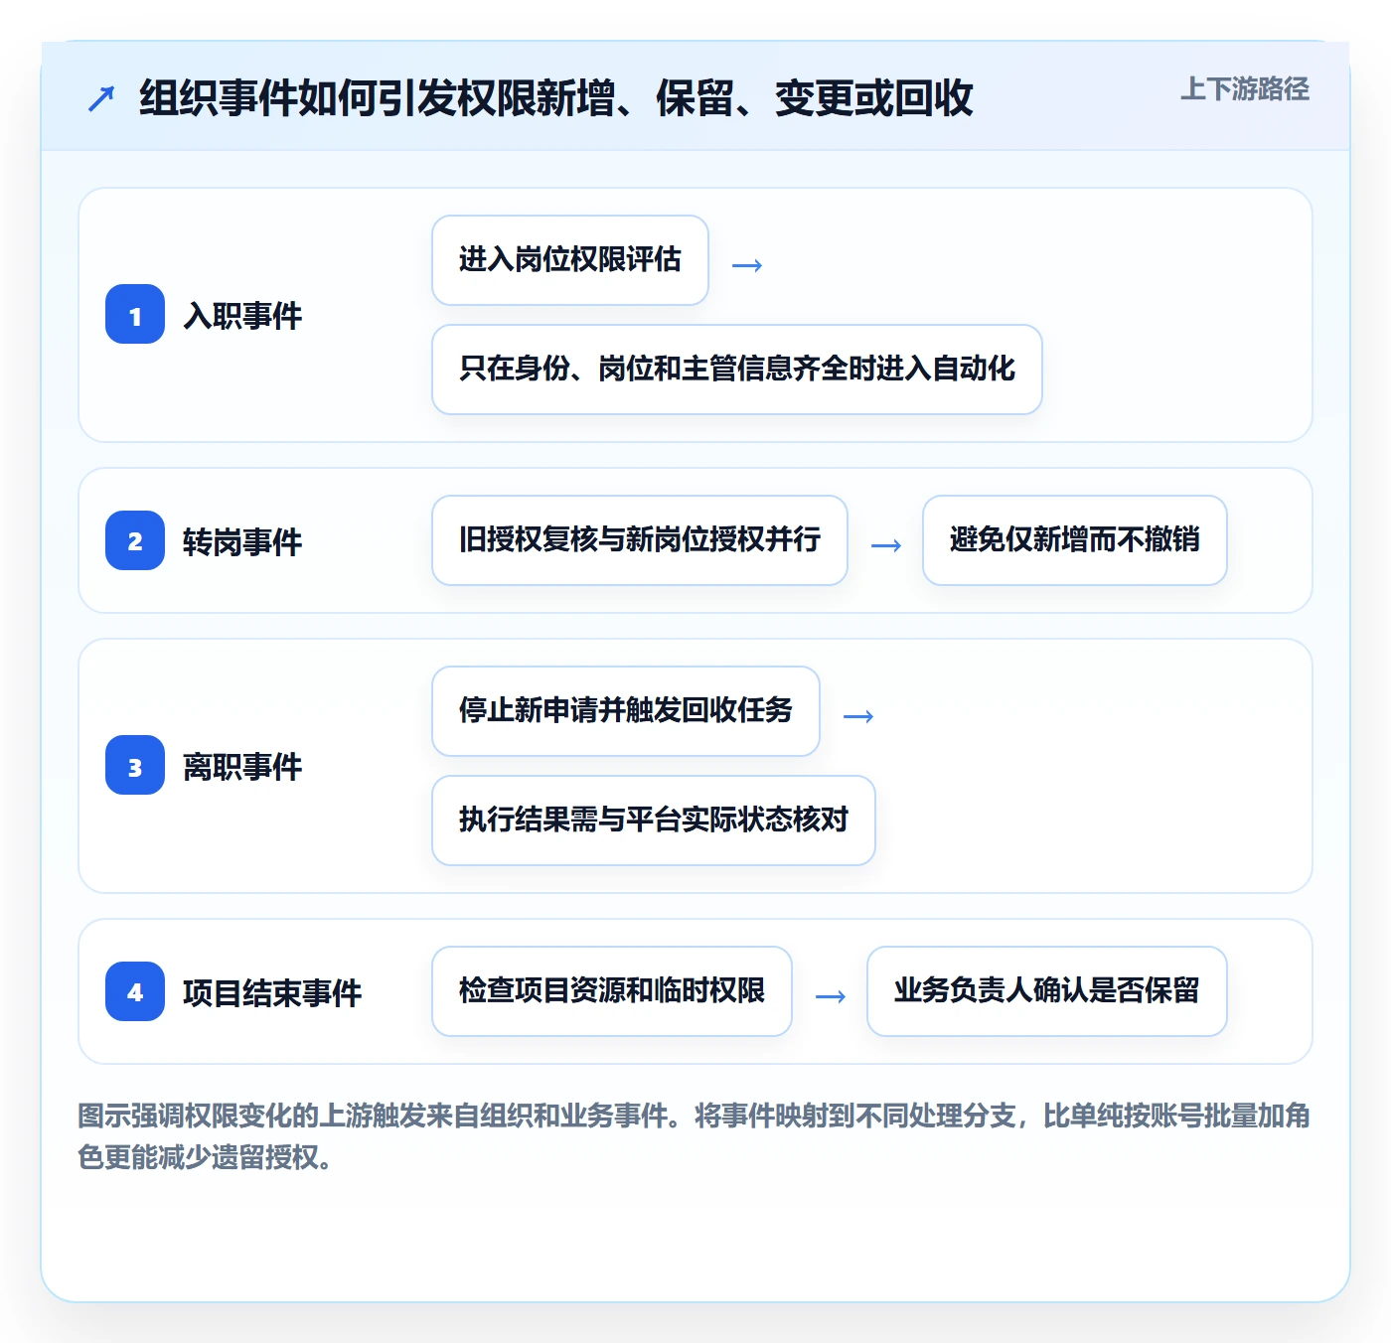
Task: Select the 入职事件 label
Action: 242,316
